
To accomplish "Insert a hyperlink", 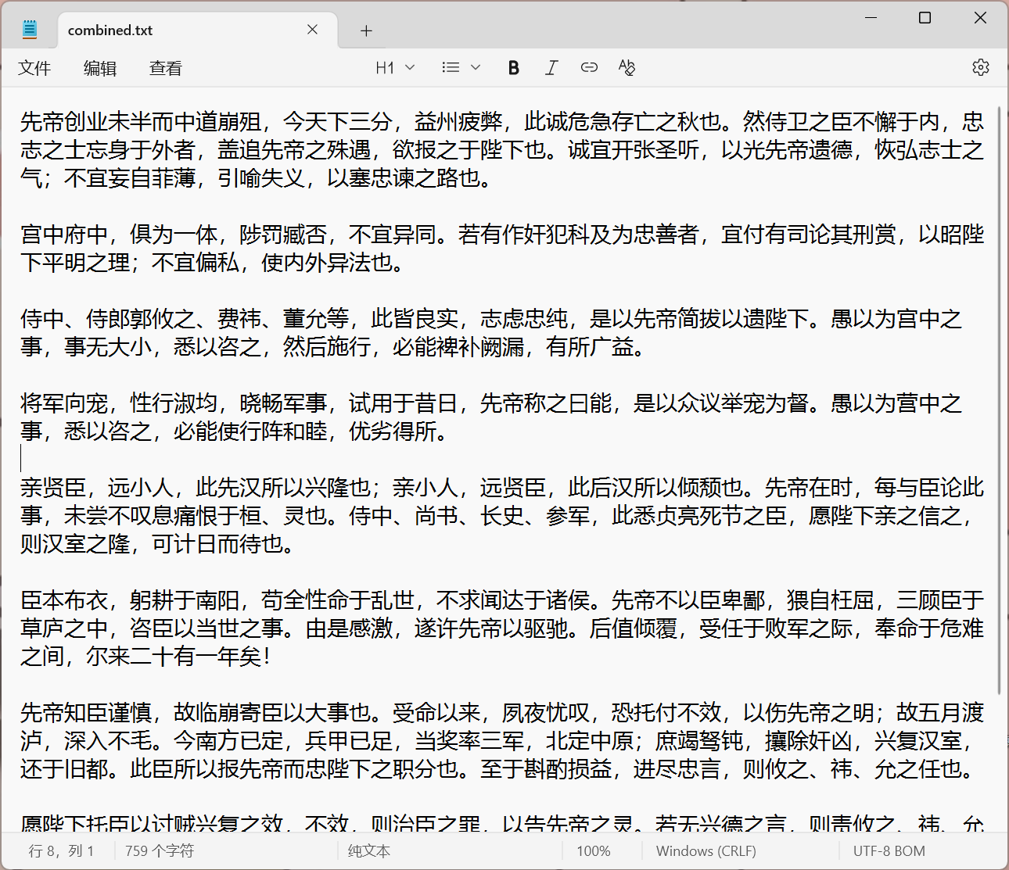I will [x=589, y=67].
